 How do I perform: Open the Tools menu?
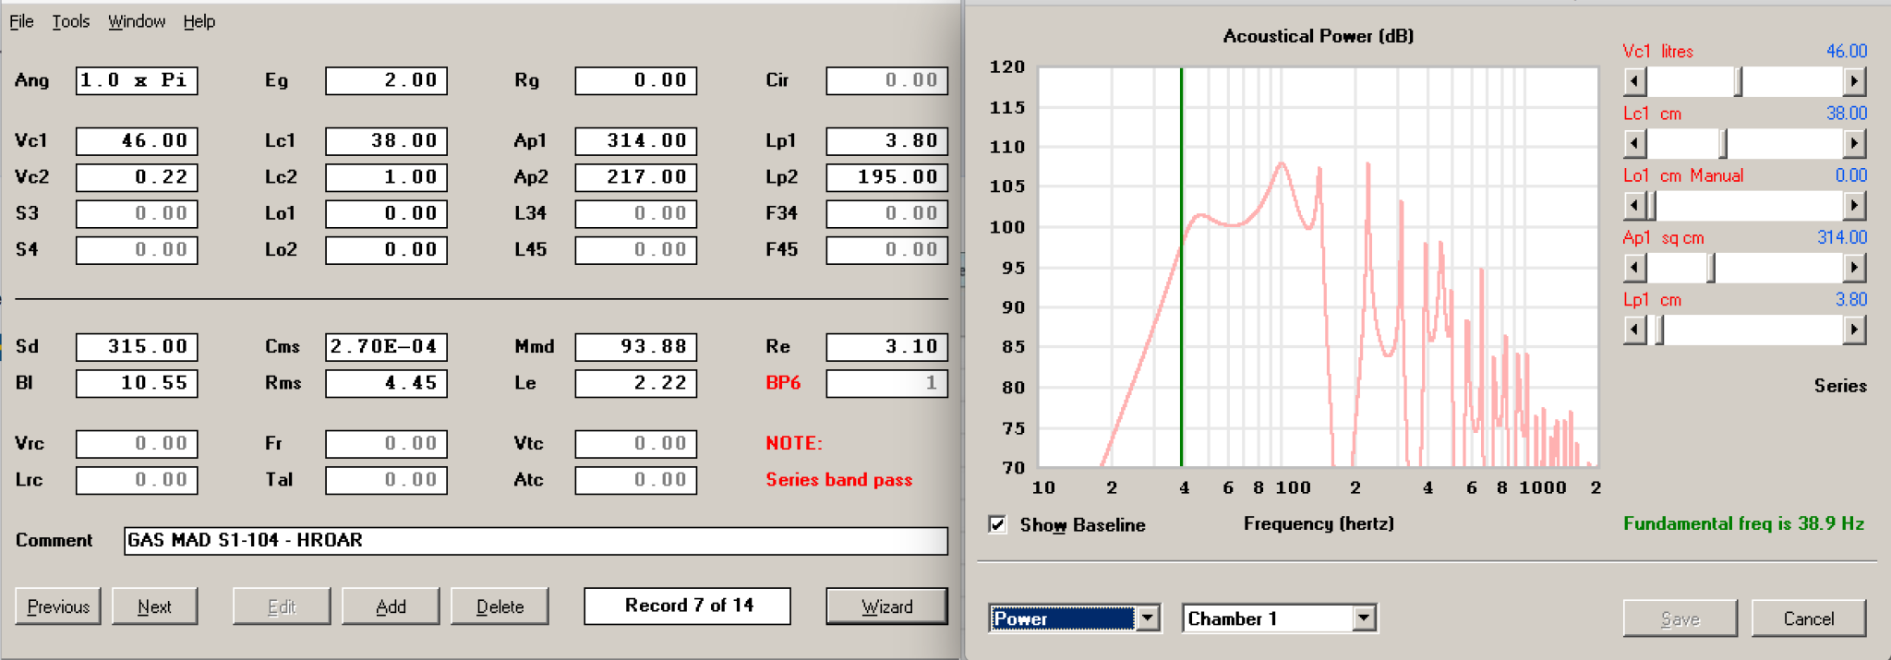tap(70, 21)
